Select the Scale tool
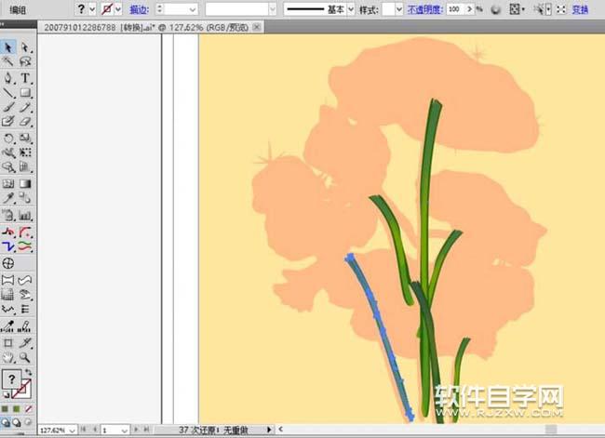Viewport: 605px width, 438px height. pyautogui.click(x=25, y=138)
